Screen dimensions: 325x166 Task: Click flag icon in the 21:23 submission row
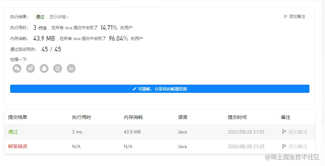(284, 146)
